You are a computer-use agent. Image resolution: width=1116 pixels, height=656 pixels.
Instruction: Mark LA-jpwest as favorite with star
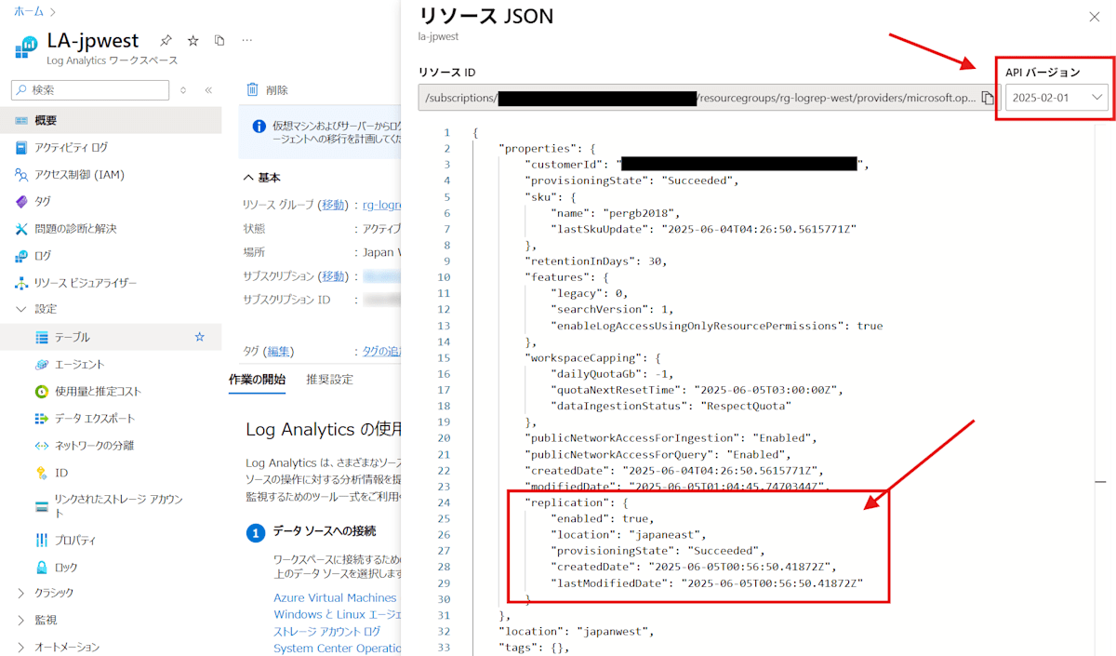[193, 41]
